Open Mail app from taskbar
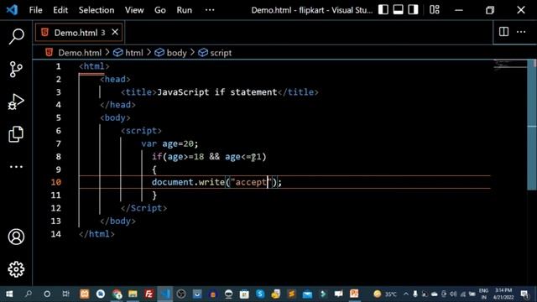The image size is (537, 302). tap(307, 294)
